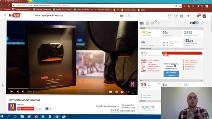
Task: Open the notifications bell
Action: 198,16
